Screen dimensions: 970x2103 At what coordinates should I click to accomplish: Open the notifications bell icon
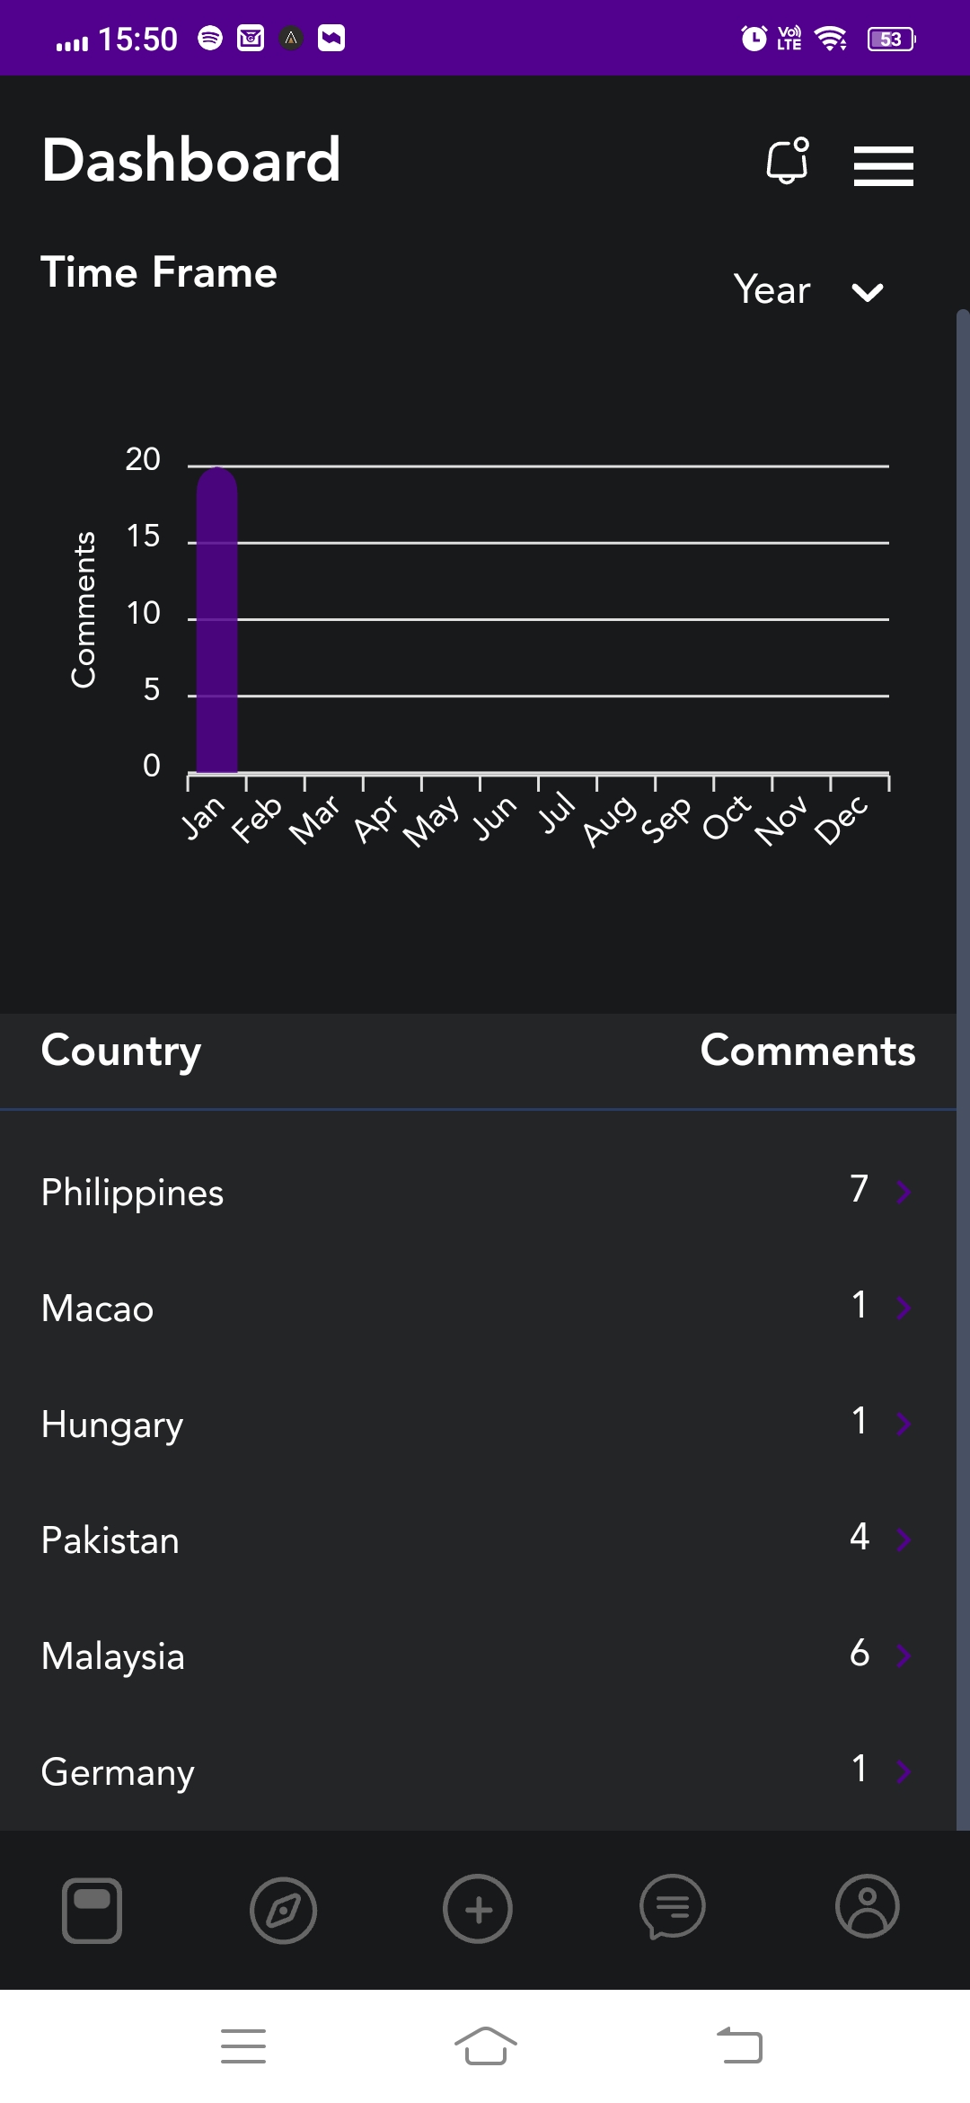[788, 161]
